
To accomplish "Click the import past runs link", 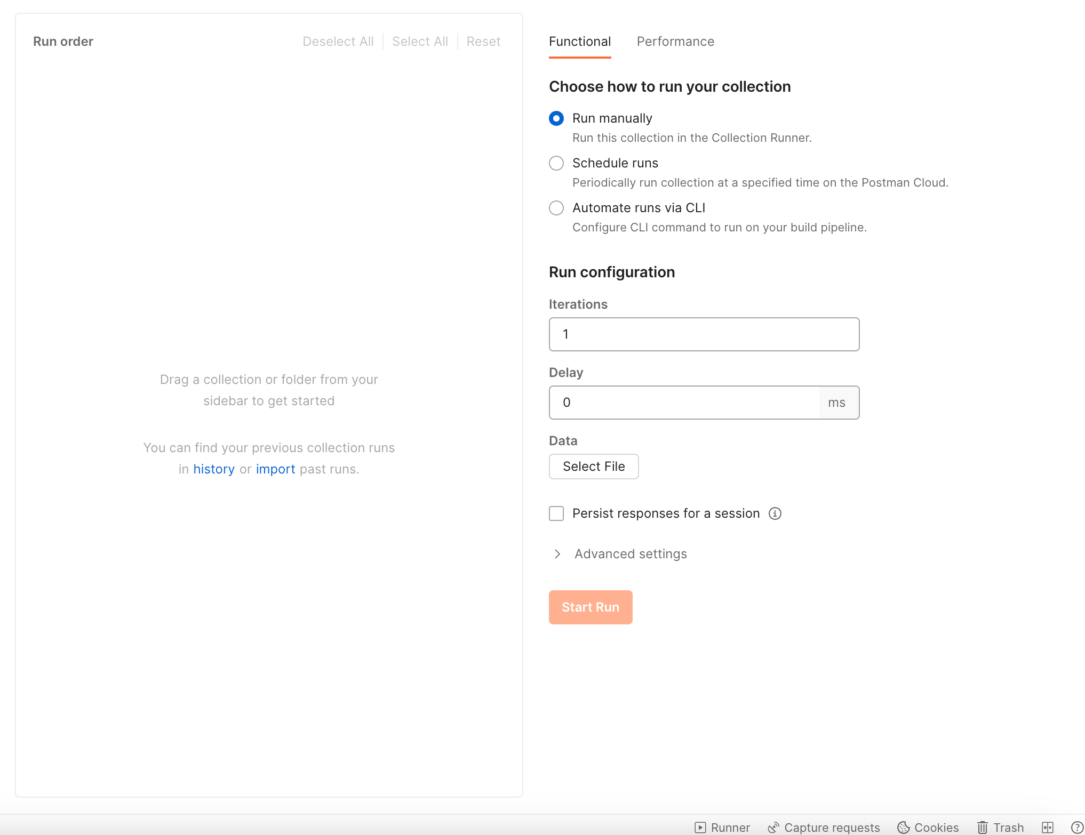I will click(275, 469).
